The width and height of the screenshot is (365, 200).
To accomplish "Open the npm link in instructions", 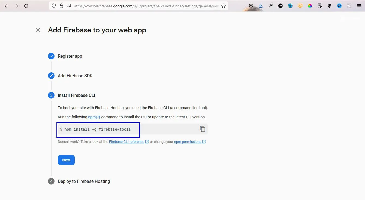I will tap(94, 117).
